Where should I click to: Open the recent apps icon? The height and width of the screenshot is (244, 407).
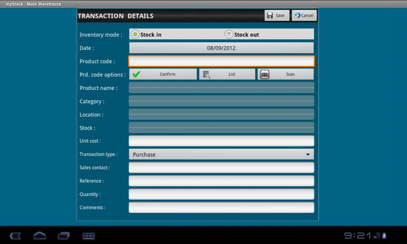click(64, 235)
